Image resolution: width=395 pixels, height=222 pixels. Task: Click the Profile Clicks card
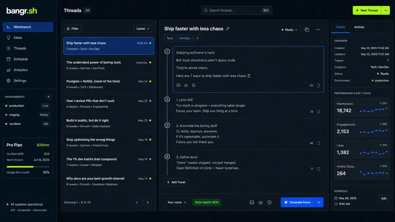point(361,170)
